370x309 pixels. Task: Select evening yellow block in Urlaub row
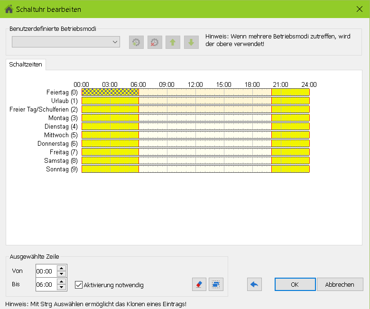point(290,101)
